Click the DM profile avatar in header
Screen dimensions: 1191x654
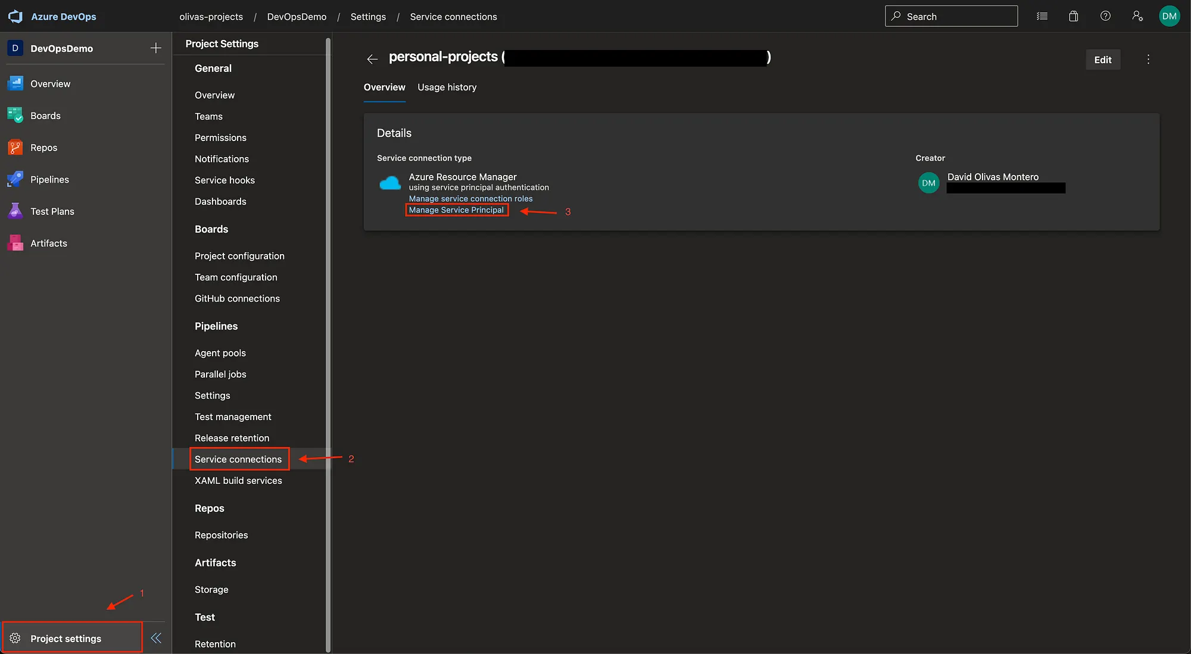(x=1170, y=16)
